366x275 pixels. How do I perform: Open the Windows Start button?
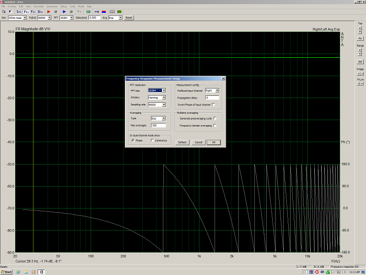coord(6,272)
